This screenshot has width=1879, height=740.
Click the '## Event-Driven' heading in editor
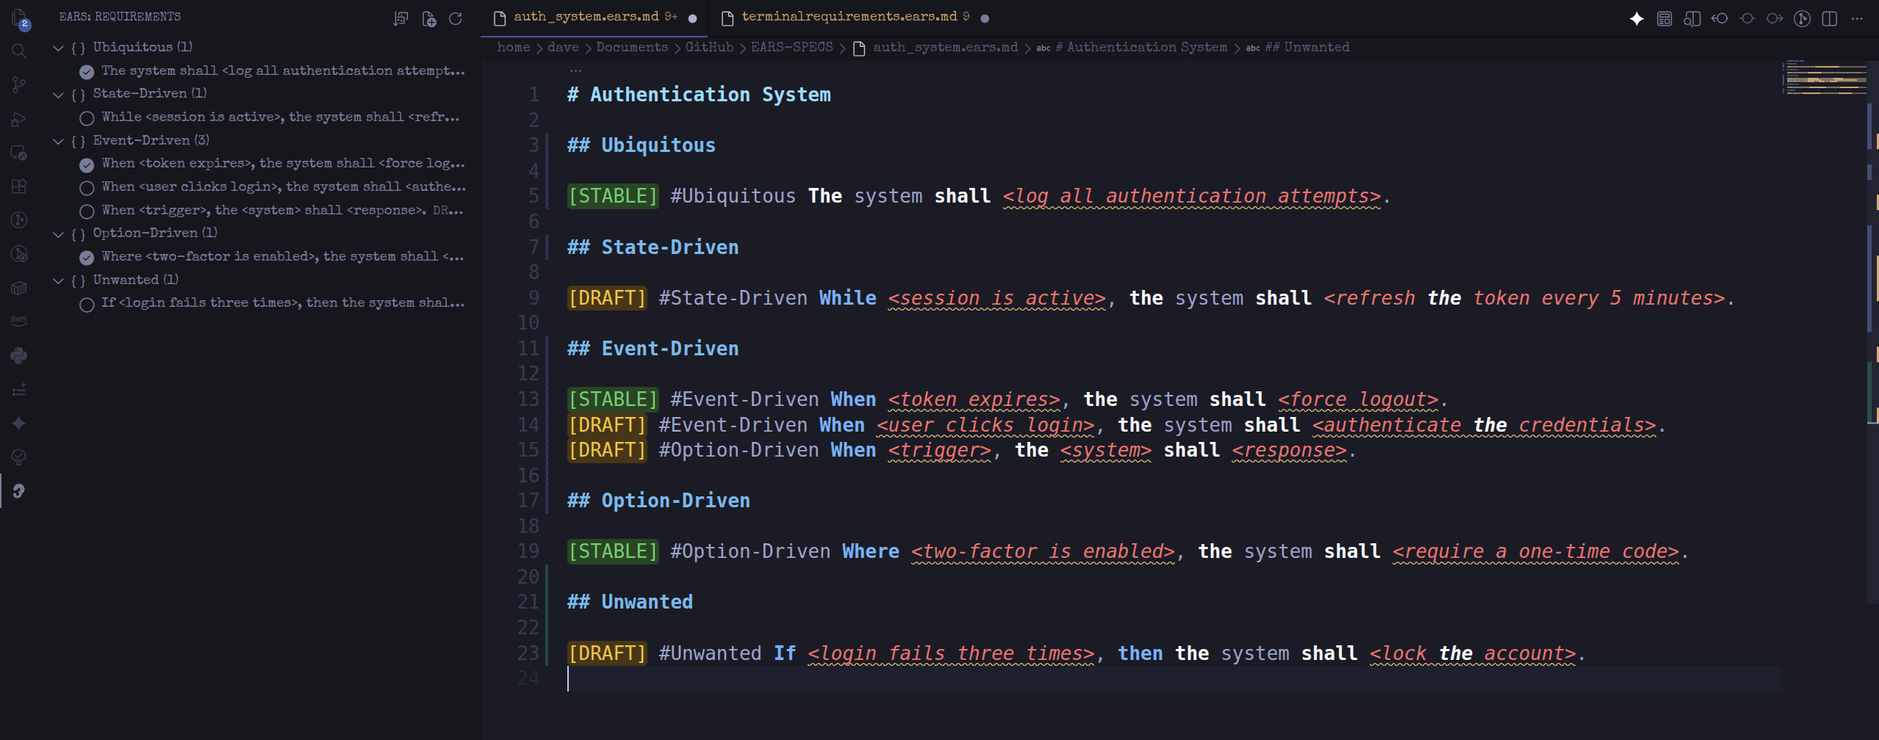point(653,349)
